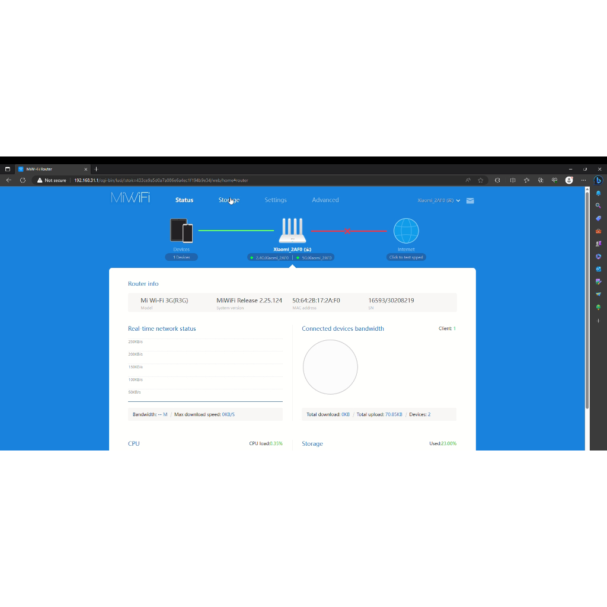Click the white router image
Viewport: 607px width, 607px height.
(x=292, y=231)
